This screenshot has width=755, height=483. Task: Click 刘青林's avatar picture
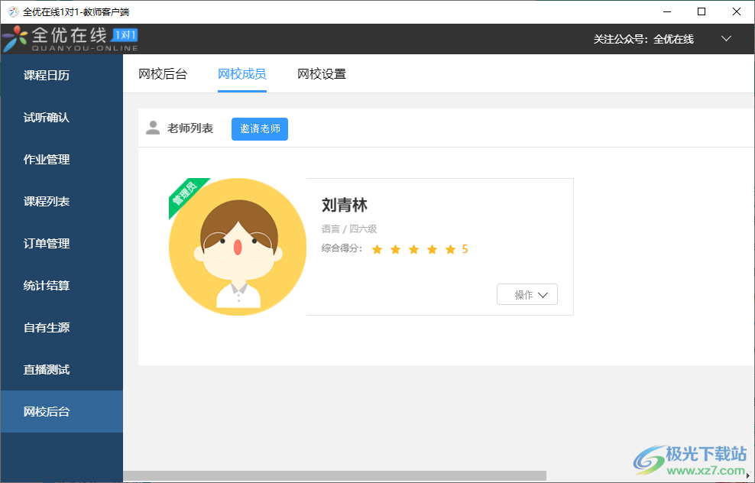(238, 246)
